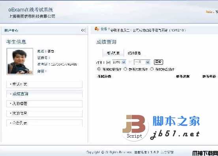Open 我的错题 in the left menu
This screenshot has width=218, height=156.
pyautogui.click(x=44, y=104)
